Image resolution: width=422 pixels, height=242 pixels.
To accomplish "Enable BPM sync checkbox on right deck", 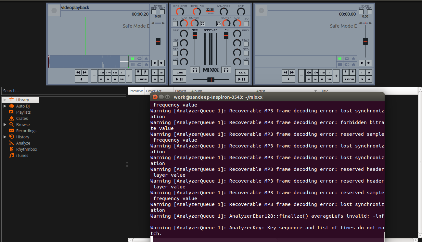I will [x=361, y=12].
